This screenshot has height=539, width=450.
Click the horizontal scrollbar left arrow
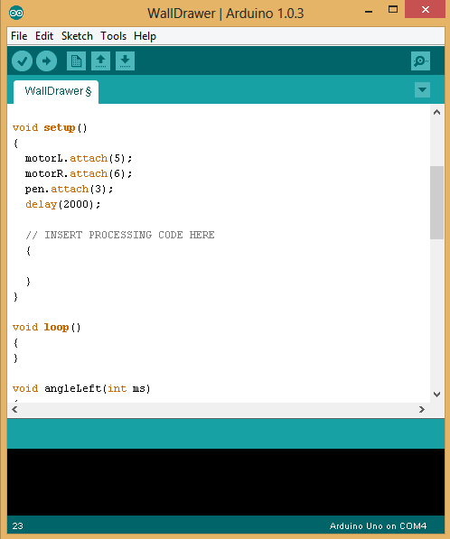pos(14,409)
